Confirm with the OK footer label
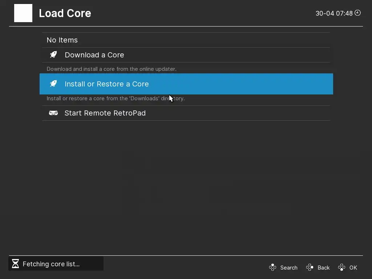372x279 pixels. pyautogui.click(x=353, y=268)
